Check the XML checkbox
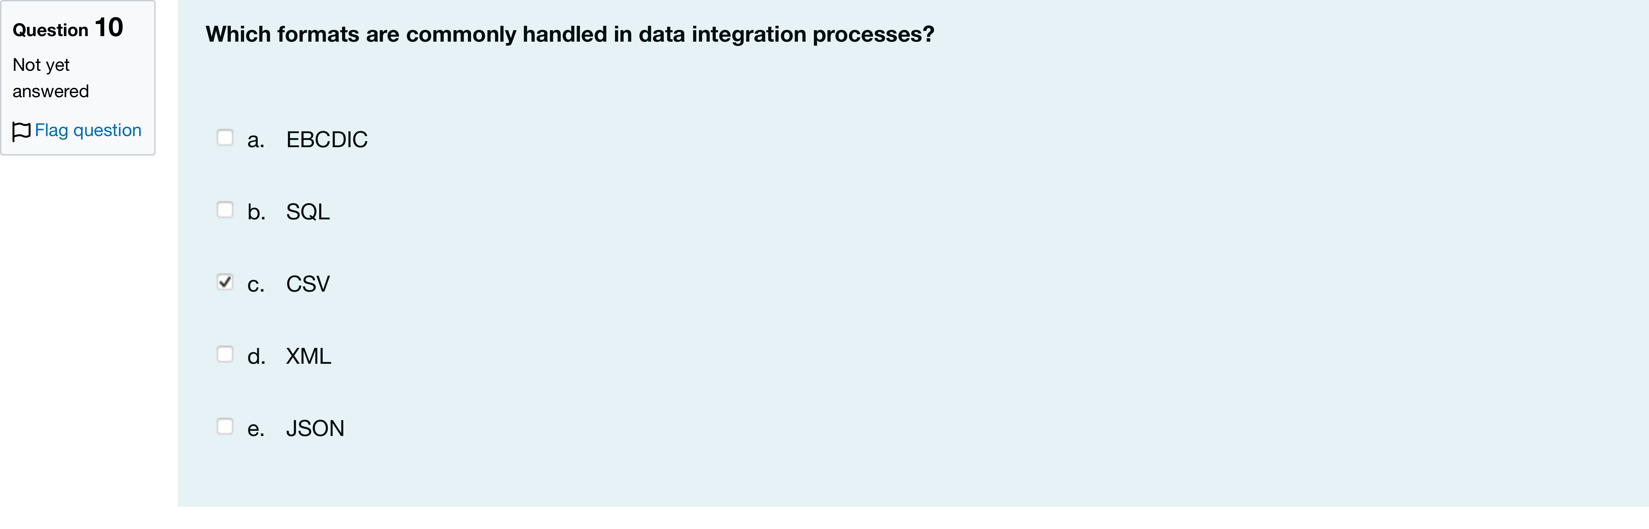The width and height of the screenshot is (1649, 529). pos(225,354)
